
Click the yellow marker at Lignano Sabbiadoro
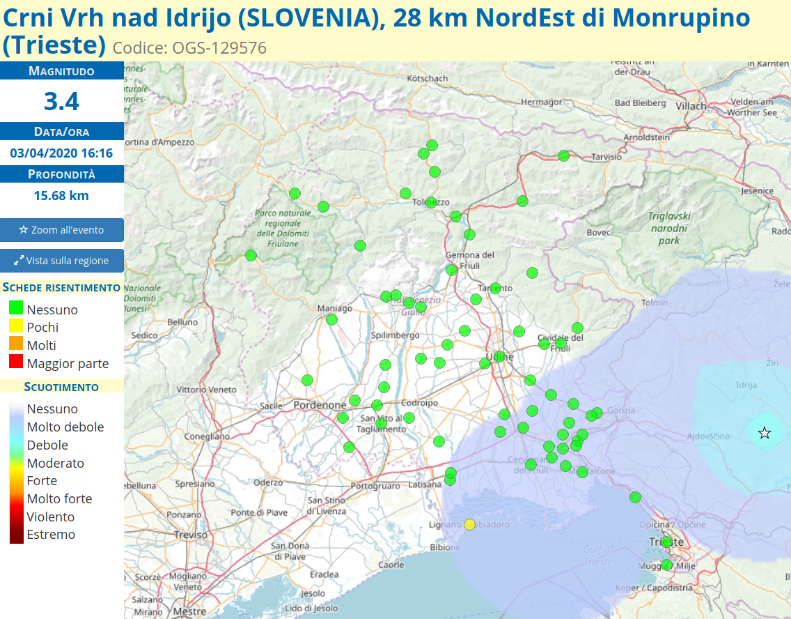coord(469,524)
